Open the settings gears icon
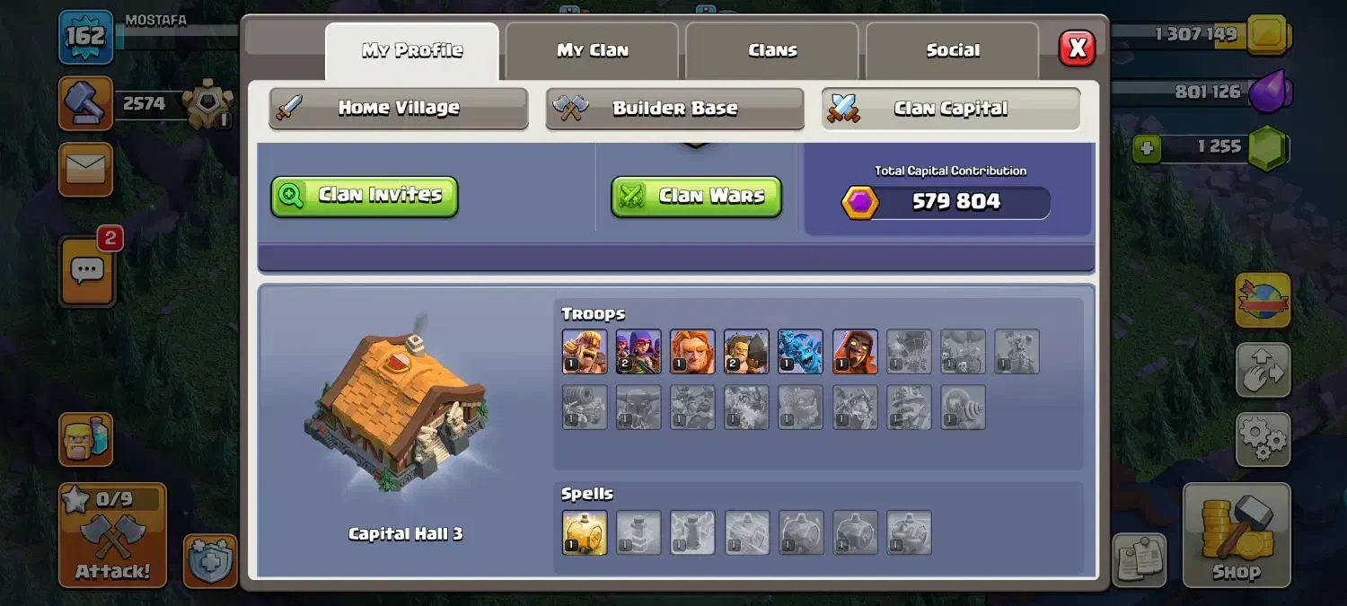 [x=1263, y=439]
